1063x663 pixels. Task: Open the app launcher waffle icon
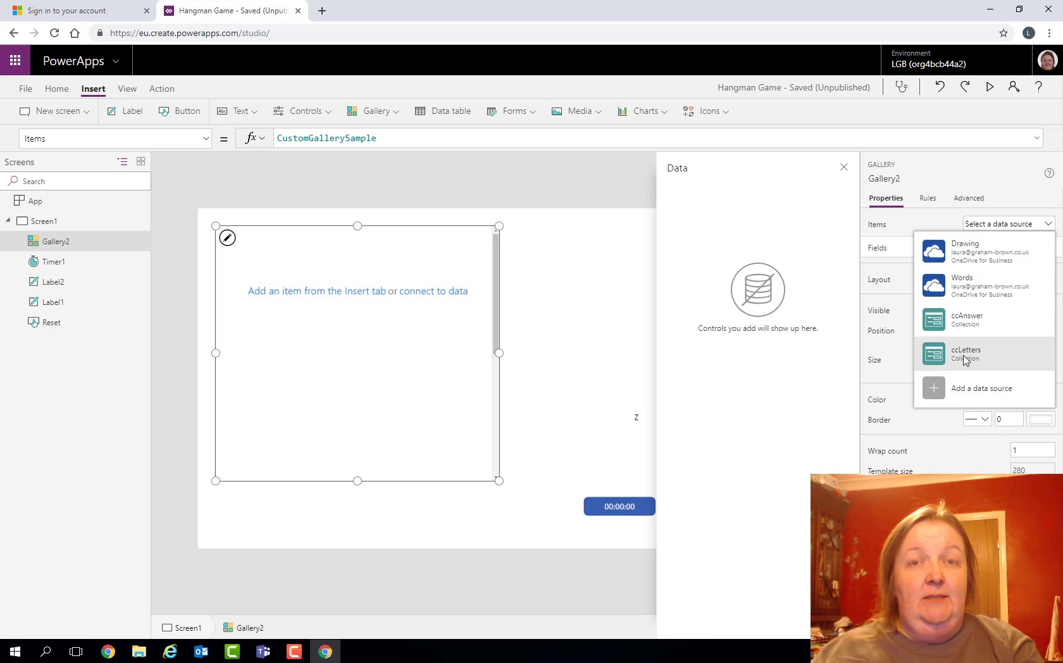click(x=15, y=61)
